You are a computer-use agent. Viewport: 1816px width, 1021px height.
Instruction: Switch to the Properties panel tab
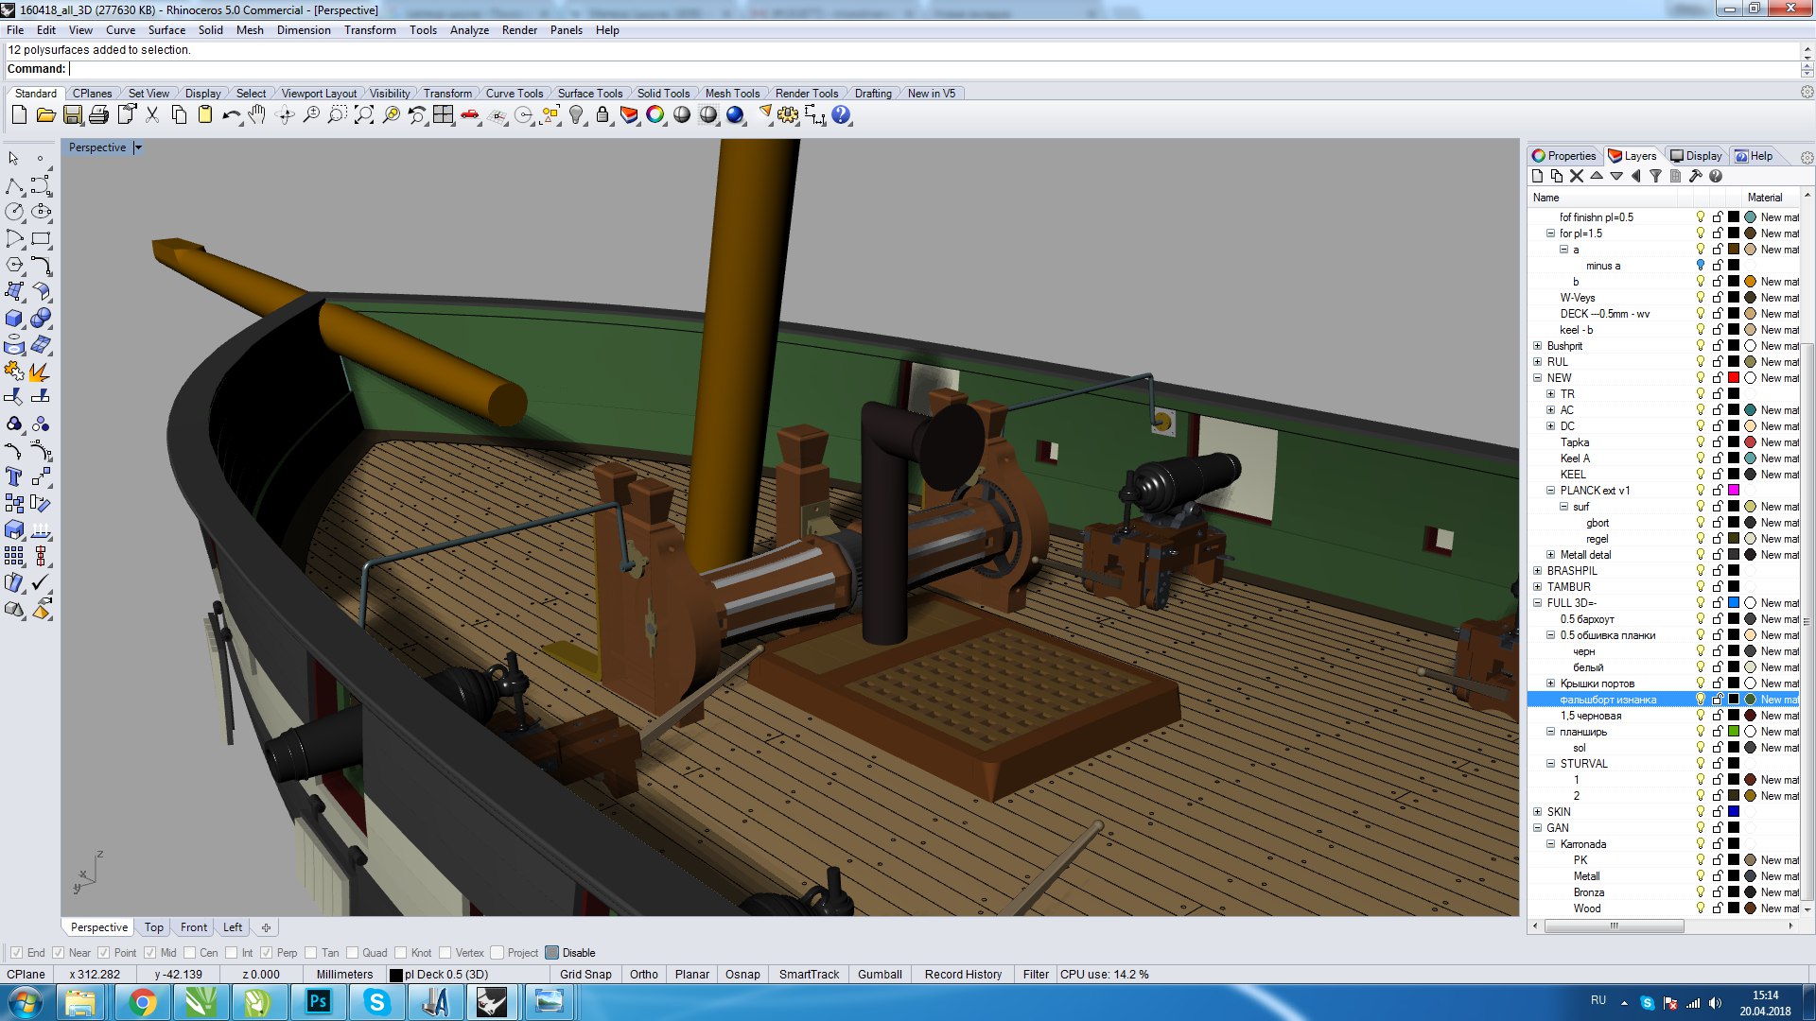tap(1564, 156)
